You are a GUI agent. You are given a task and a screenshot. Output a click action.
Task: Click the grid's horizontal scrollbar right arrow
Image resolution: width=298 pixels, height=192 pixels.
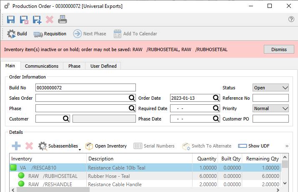point(278,190)
